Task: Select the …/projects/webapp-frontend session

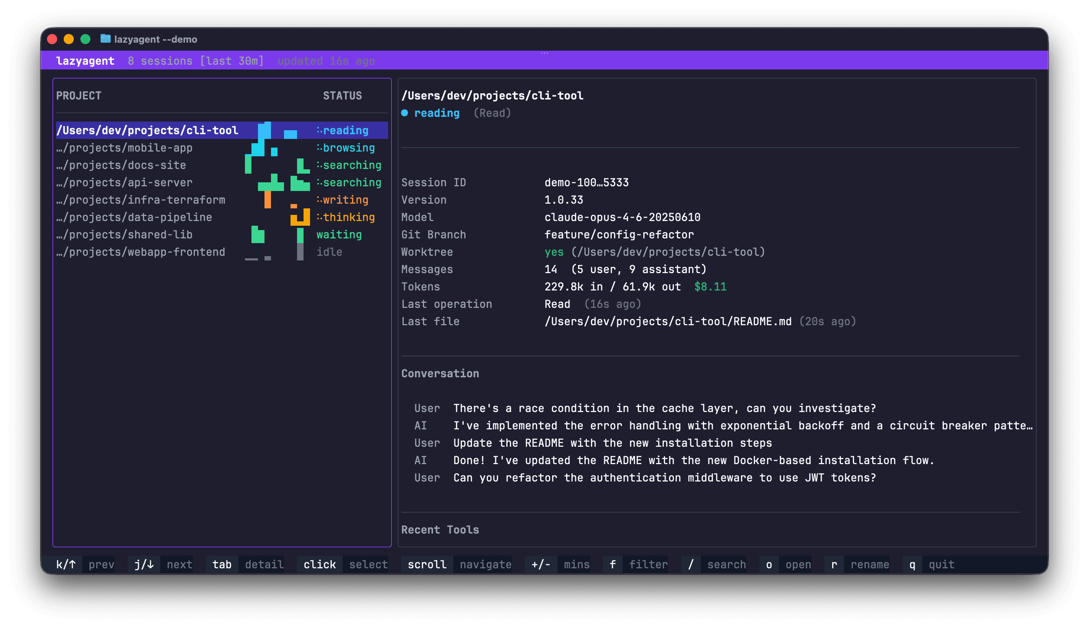Action: coord(222,252)
